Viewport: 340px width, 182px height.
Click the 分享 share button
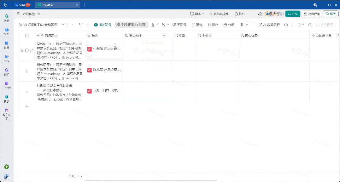click(292, 14)
